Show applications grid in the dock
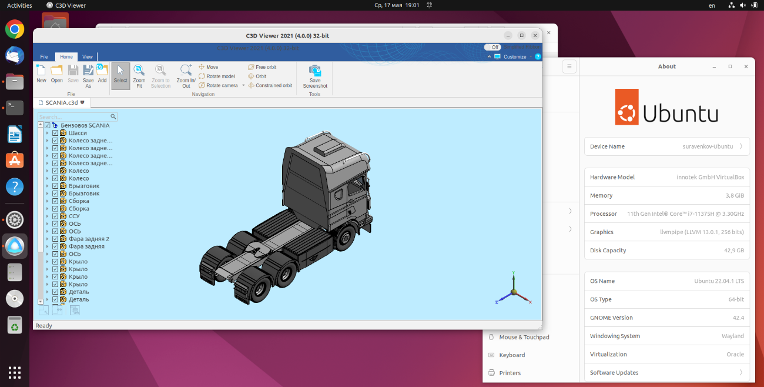This screenshot has width=764, height=387. (x=15, y=372)
